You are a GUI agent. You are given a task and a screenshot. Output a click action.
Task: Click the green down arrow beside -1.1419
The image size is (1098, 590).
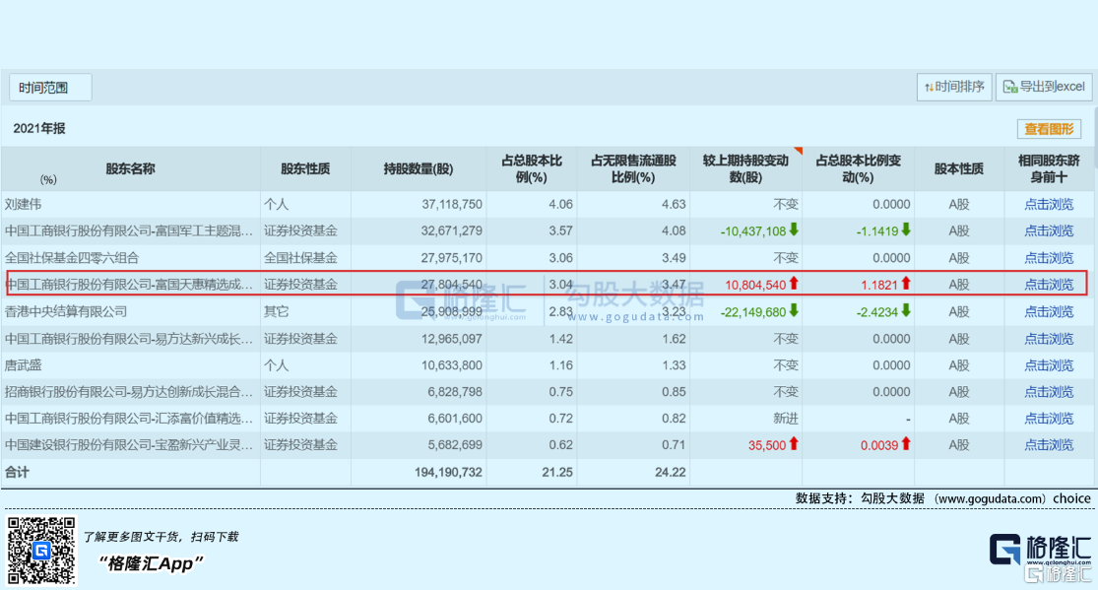tap(906, 229)
